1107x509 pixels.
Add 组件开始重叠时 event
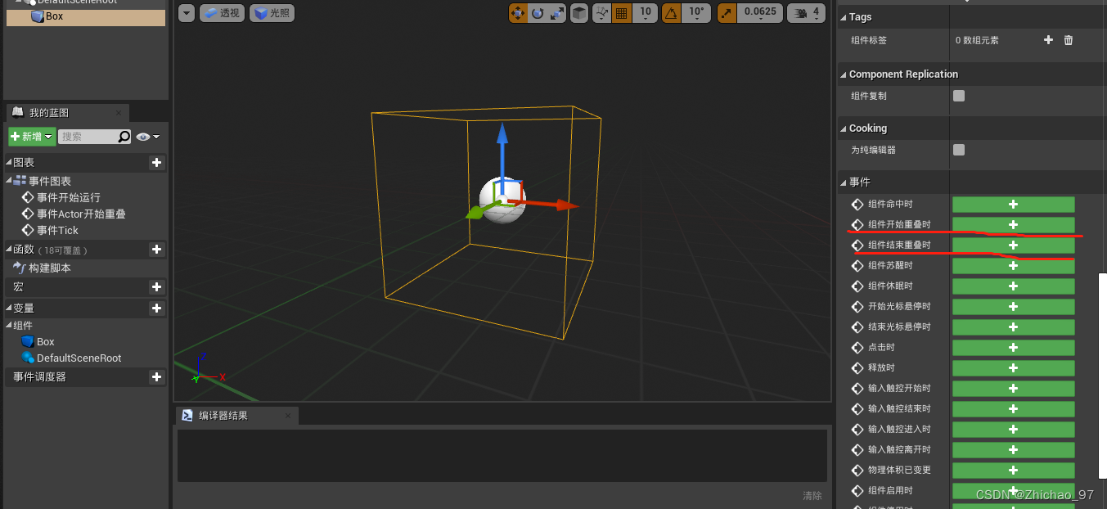click(x=1013, y=225)
